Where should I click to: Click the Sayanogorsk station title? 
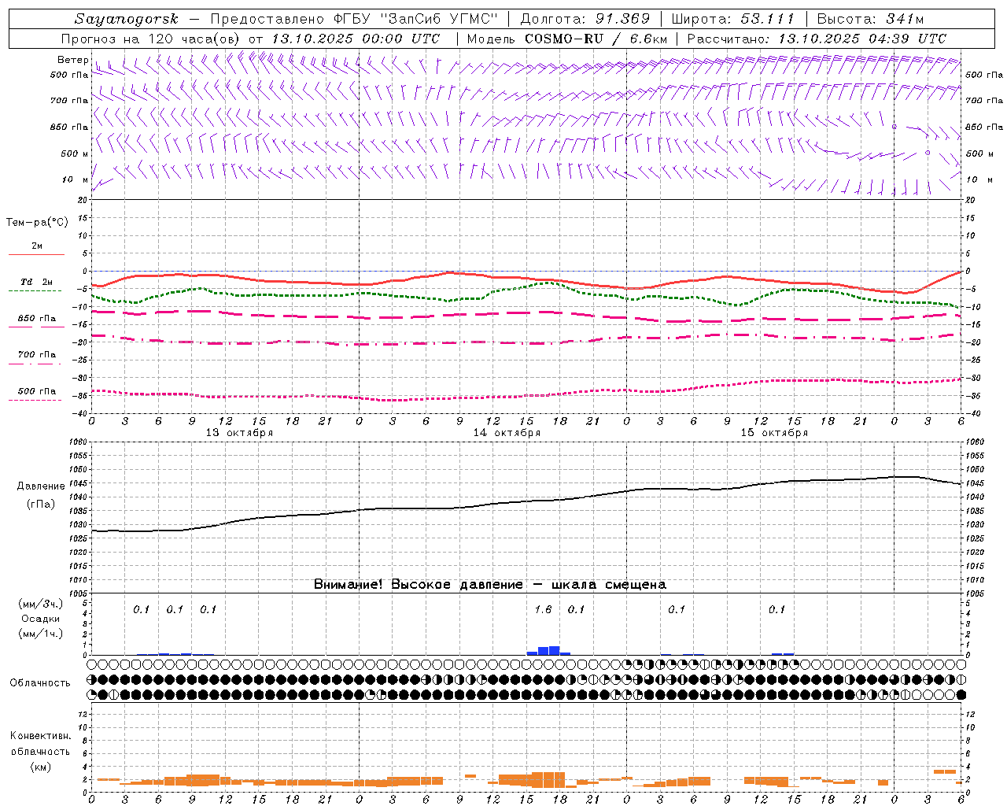pyautogui.click(x=127, y=19)
